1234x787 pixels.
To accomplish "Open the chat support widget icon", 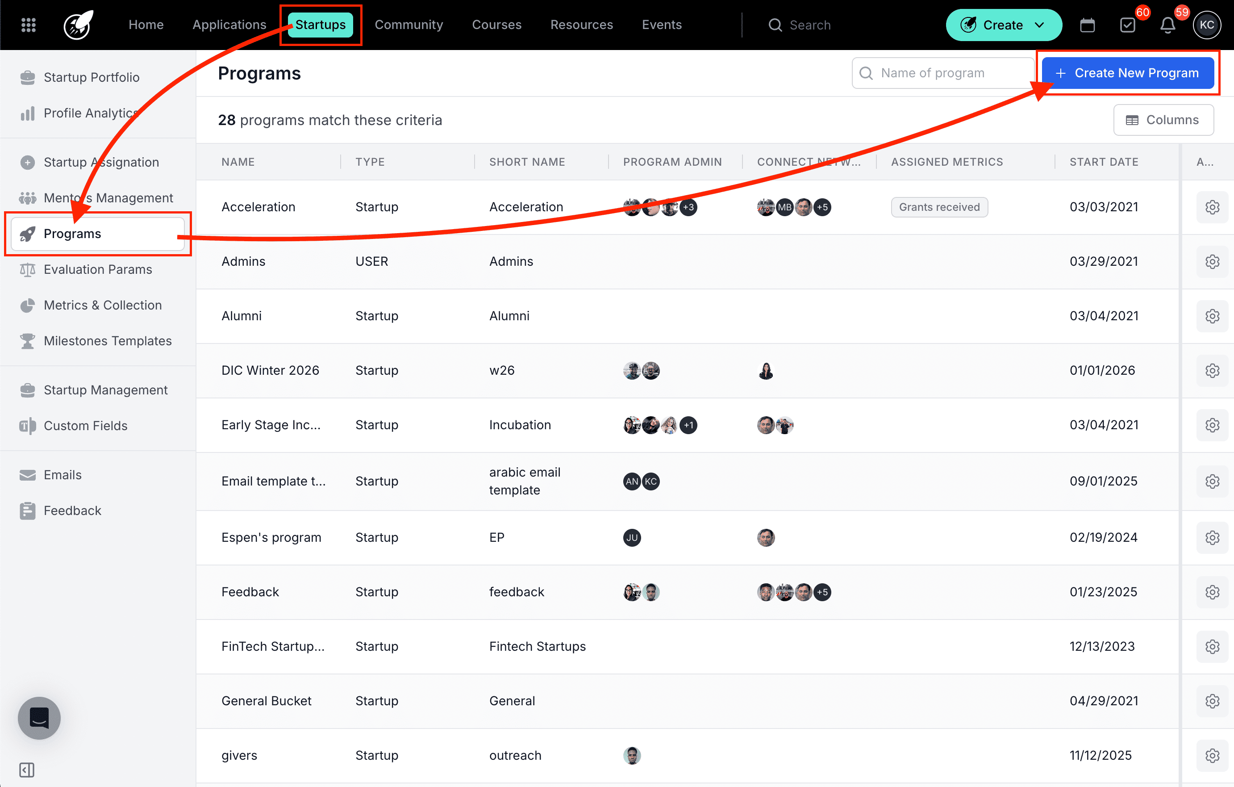I will tap(39, 718).
